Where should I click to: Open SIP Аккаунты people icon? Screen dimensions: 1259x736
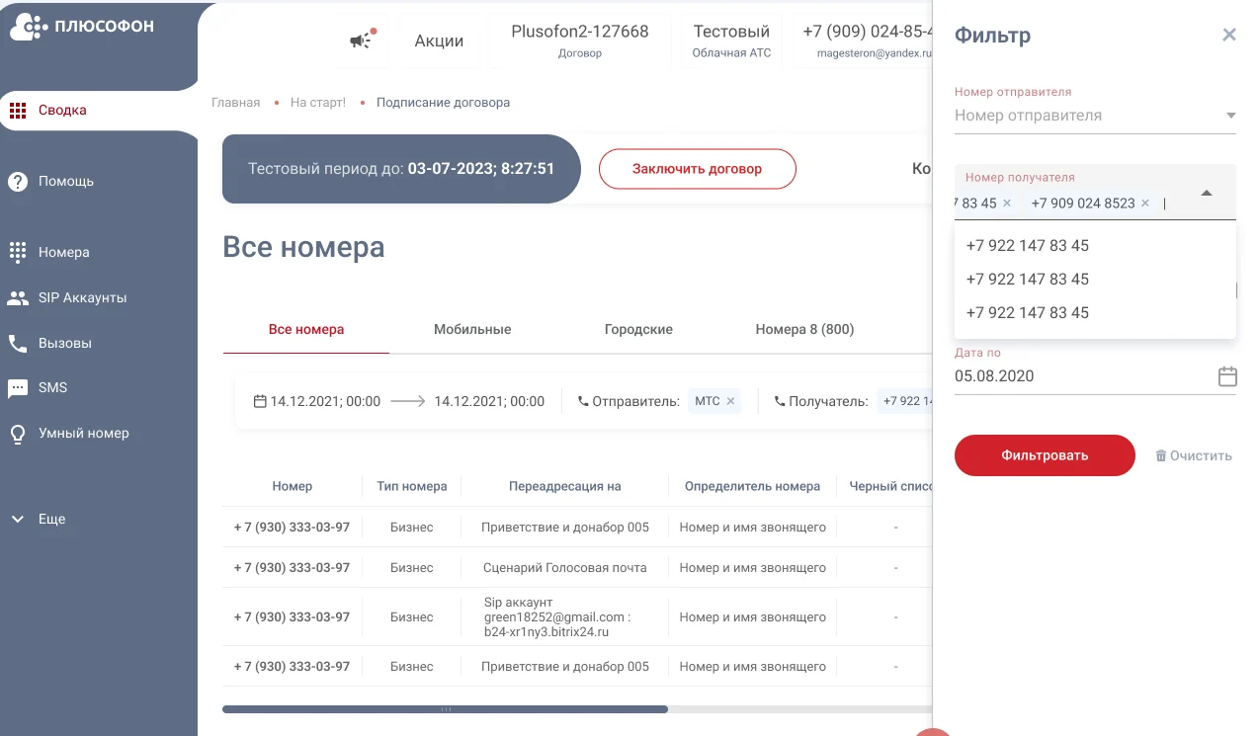pyautogui.click(x=17, y=297)
